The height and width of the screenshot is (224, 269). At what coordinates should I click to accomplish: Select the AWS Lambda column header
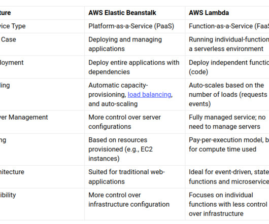(209, 13)
